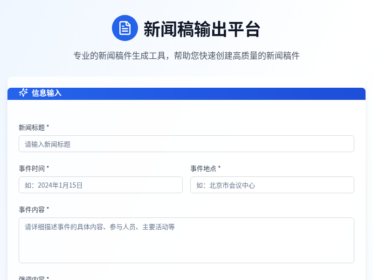Click the 强调内容 label at bottom

[x=30, y=277]
